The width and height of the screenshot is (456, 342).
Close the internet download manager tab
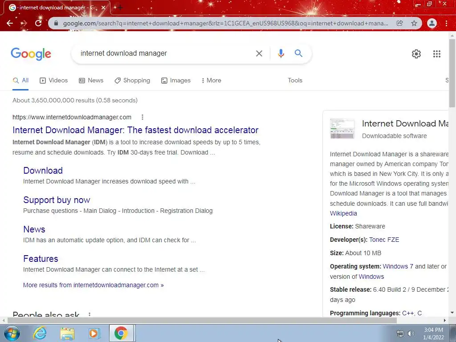point(103,8)
